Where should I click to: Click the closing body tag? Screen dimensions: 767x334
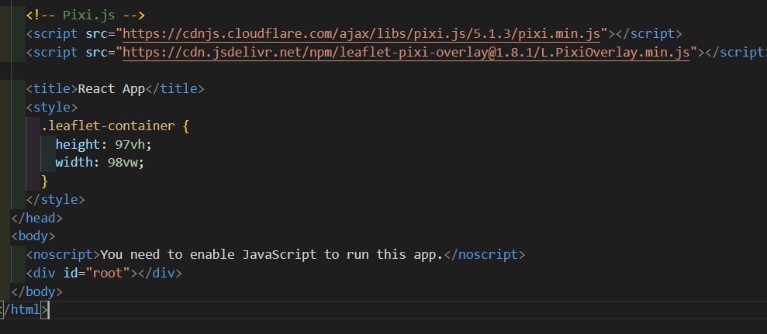(36, 292)
